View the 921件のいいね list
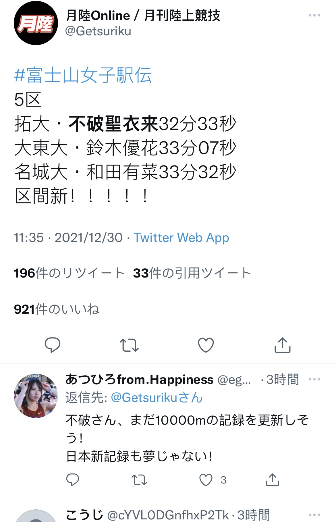 coord(57,309)
